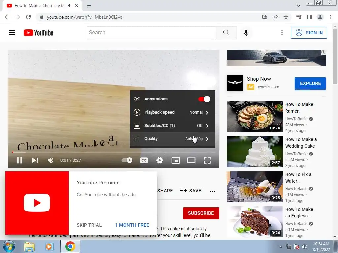The height and width of the screenshot is (253, 338).
Task: Open How To Make Ramen thumbnail
Action: pyautogui.click(x=254, y=117)
